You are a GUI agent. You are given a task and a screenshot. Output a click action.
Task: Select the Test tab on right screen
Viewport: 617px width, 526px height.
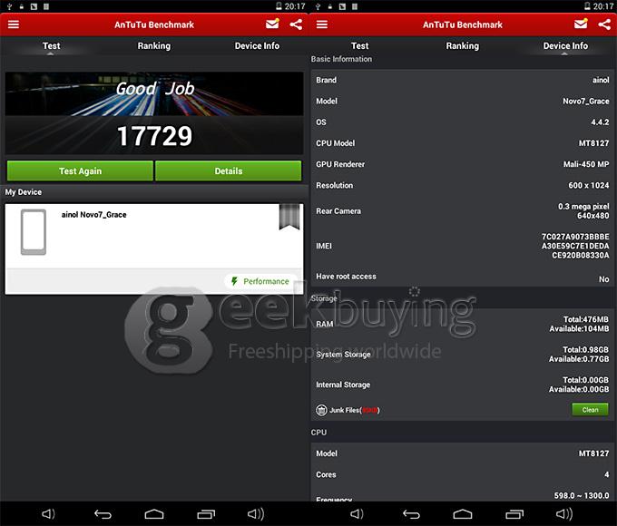(360, 46)
